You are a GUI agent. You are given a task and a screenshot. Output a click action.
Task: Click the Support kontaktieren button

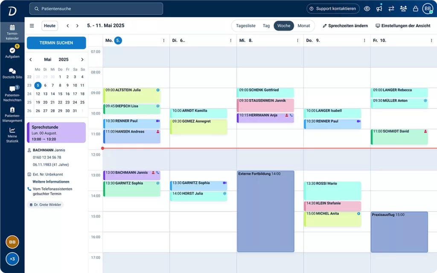[x=332, y=9]
